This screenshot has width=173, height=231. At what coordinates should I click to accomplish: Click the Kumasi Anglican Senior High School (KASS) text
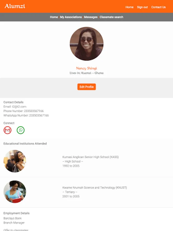(x=90, y=157)
